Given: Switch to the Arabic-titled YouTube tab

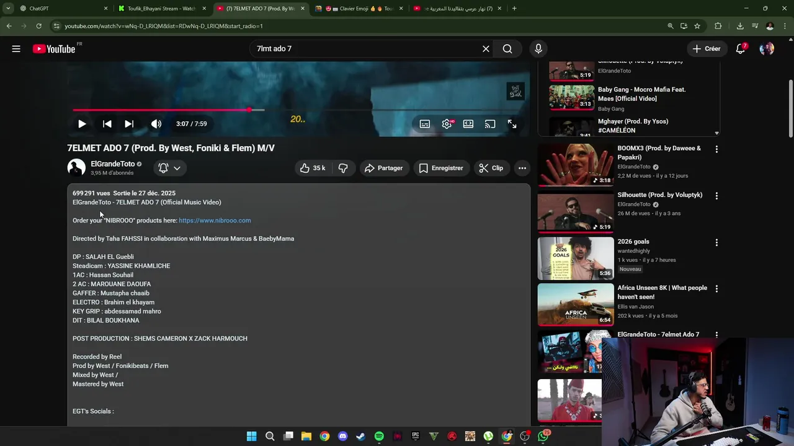Looking at the screenshot, I should coord(458,9).
